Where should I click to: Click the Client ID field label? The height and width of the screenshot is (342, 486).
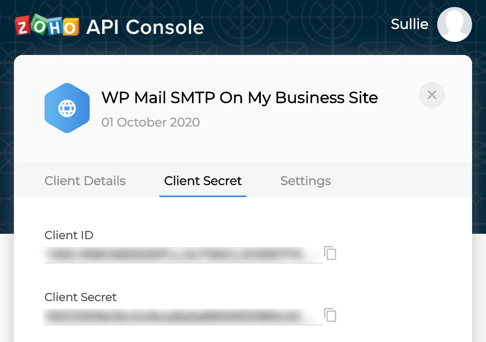click(x=69, y=235)
